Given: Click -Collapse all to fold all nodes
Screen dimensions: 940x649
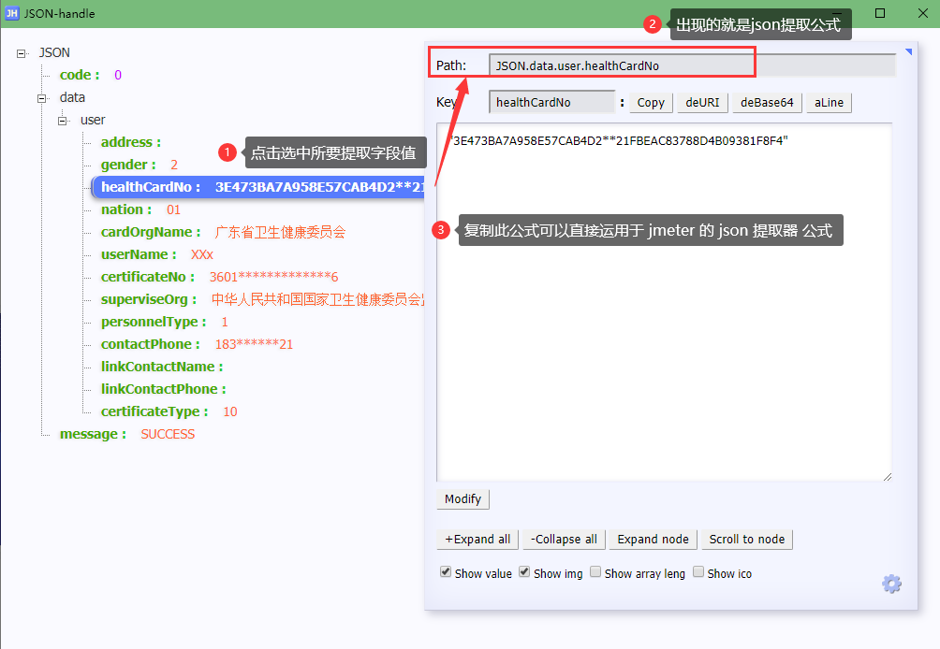Looking at the screenshot, I should point(563,539).
